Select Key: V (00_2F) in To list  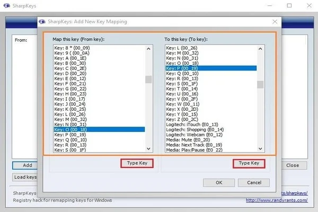211,99
